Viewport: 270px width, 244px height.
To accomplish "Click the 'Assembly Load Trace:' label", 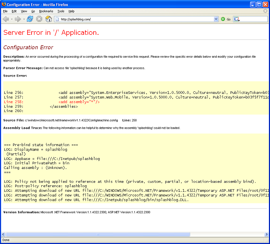I will pos(23,128).
